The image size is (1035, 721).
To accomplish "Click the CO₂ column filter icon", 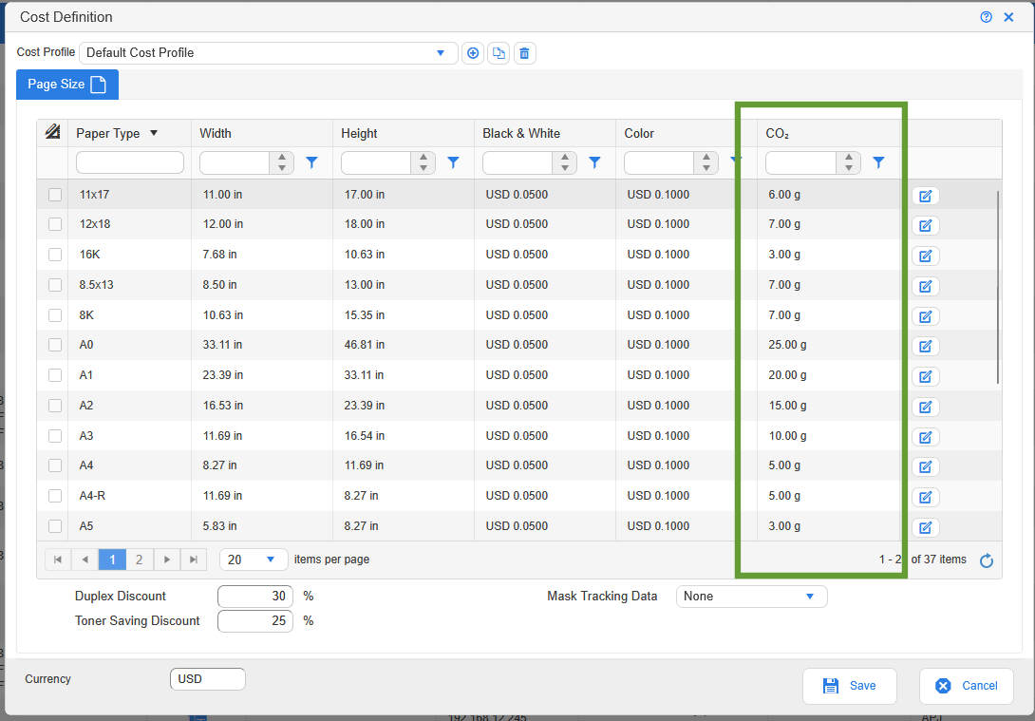I will (x=878, y=162).
